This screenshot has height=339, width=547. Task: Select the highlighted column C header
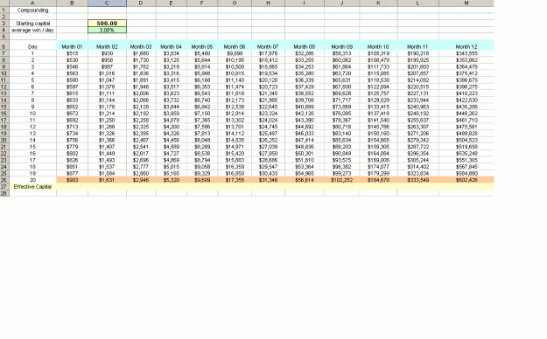tap(107, 3)
